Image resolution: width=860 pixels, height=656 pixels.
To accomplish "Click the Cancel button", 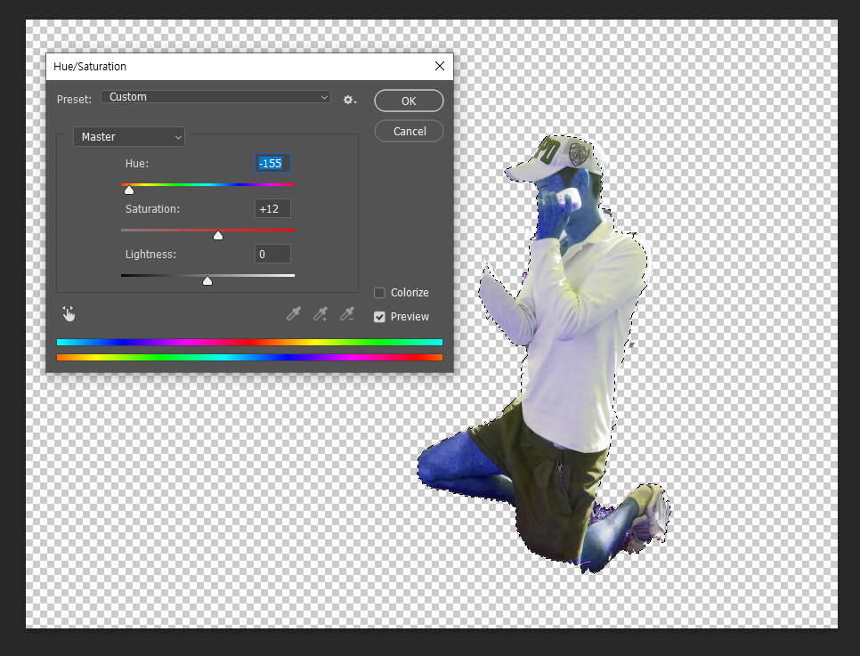I will point(410,131).
